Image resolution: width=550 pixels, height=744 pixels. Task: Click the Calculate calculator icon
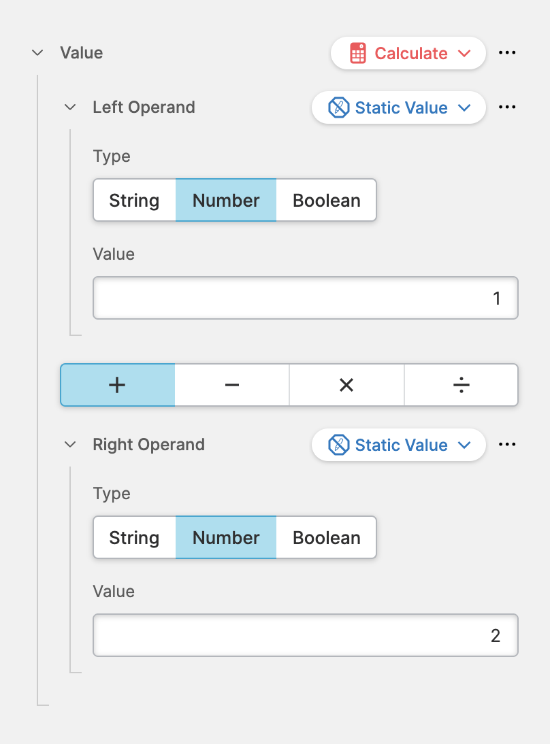coord(358,53)
